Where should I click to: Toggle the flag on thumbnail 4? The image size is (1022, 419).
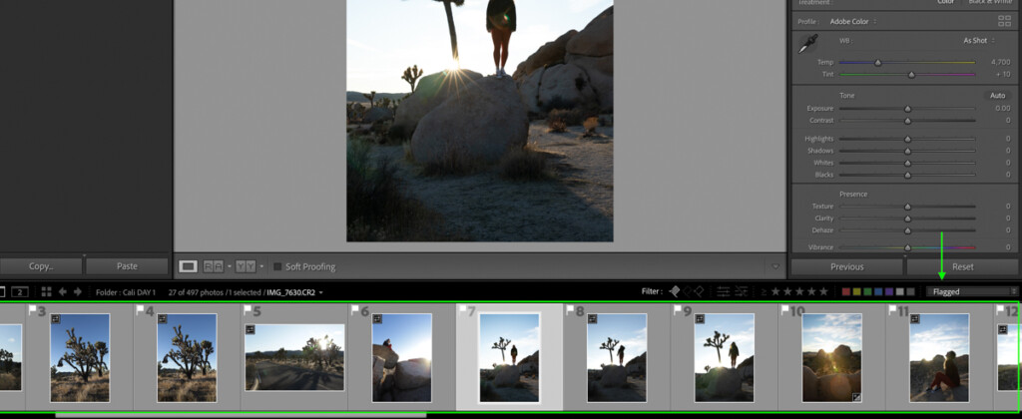click(x=140, y=309)
